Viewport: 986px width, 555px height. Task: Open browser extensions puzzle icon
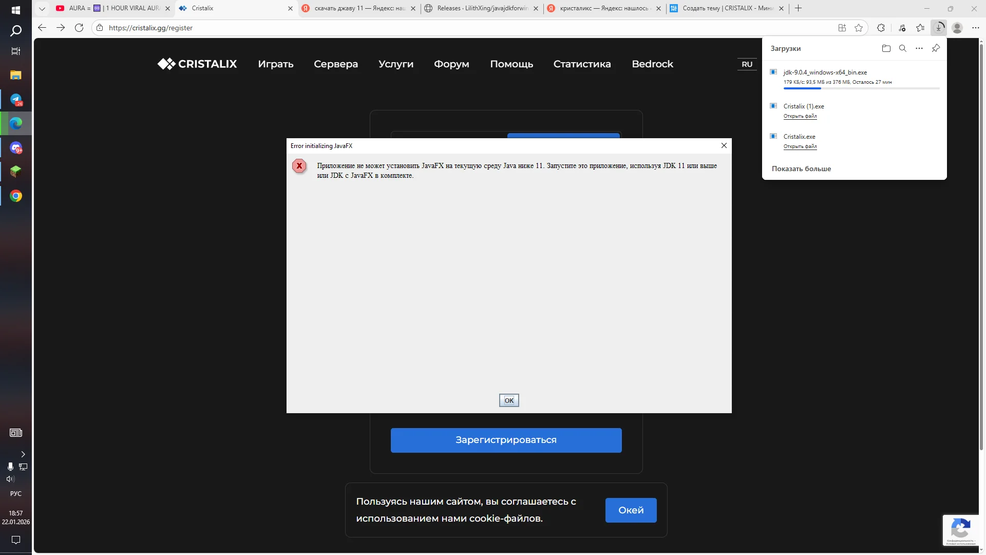[x=881, y=28]
